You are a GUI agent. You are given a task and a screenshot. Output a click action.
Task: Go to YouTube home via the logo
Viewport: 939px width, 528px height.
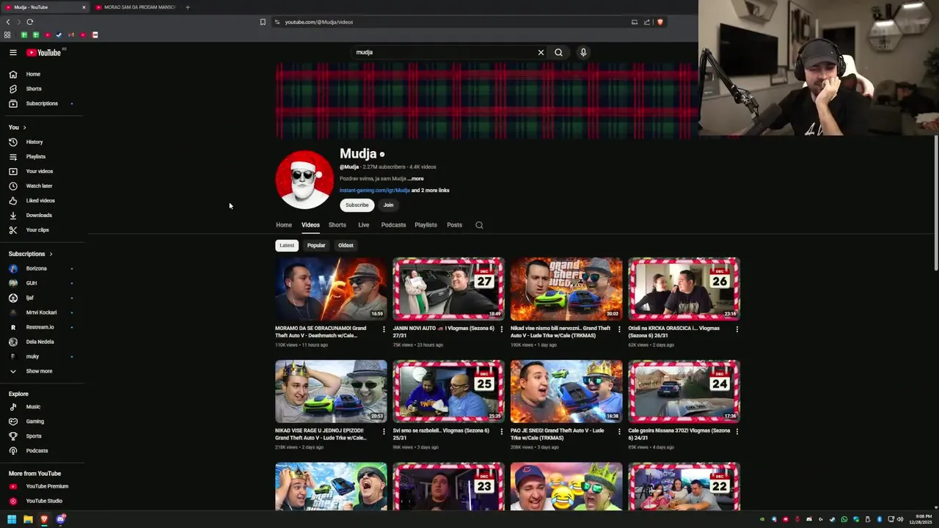pos(44,52)
